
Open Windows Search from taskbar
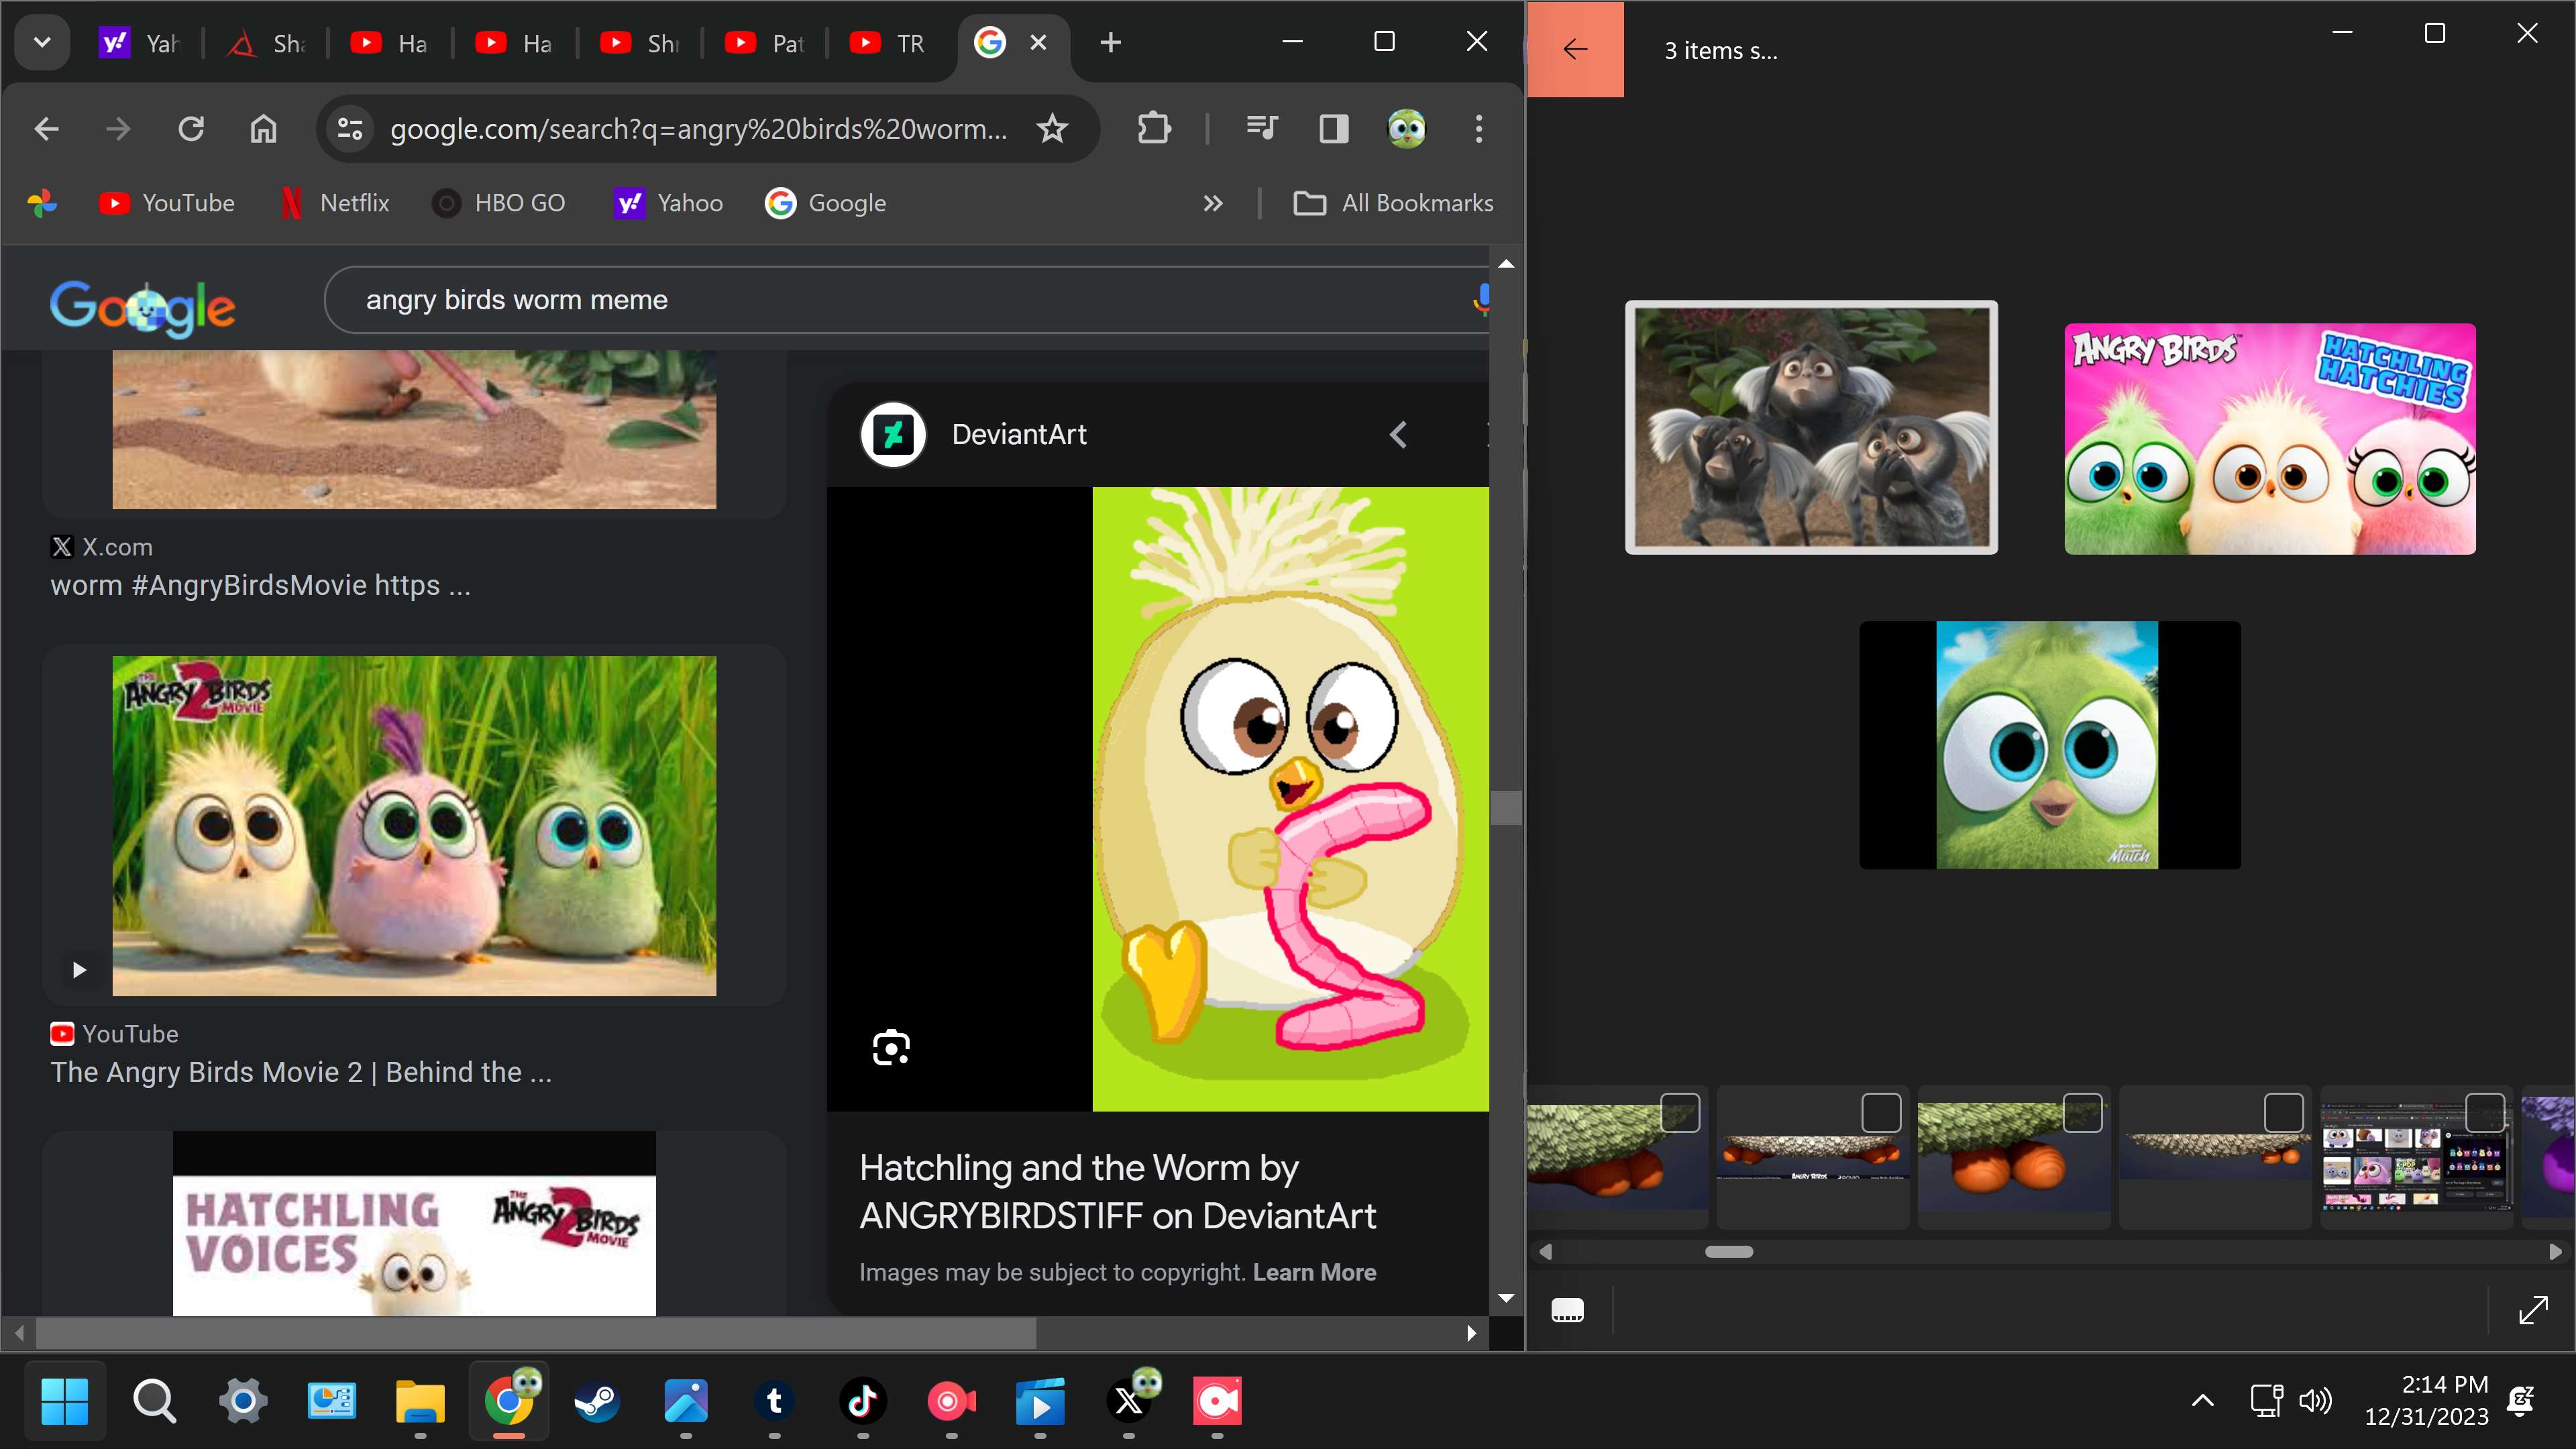(x=153, y=1401)
